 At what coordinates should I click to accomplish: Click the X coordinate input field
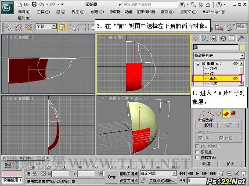coord(60,174)
